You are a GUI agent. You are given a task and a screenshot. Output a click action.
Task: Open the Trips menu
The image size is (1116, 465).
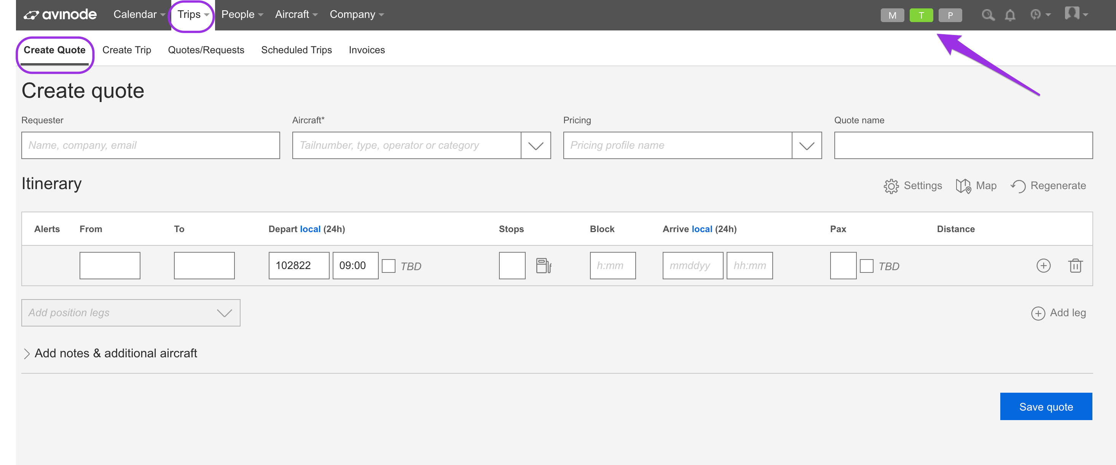tap(191, 14)
